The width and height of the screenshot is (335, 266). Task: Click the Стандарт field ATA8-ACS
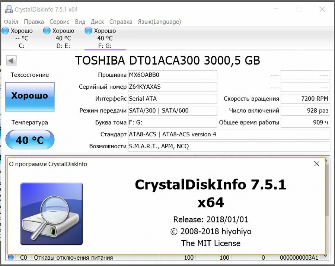pyautogui.click(x=229, y=134)
